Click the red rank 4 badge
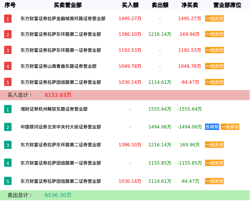 point(8,66)
